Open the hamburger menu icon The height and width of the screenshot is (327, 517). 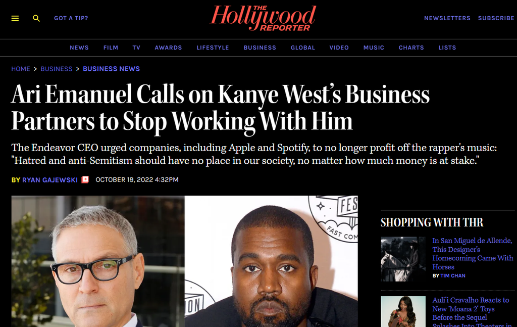[x=15, y=19]
